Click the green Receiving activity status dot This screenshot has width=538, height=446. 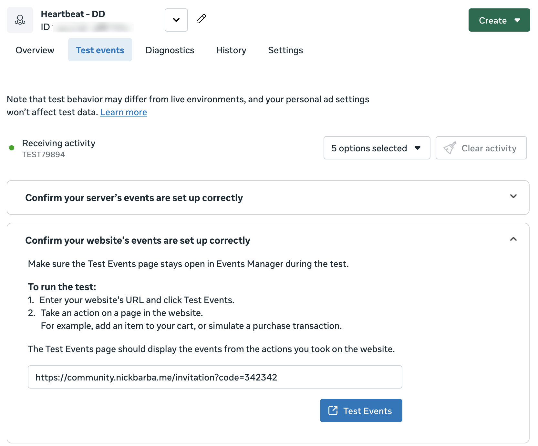pos(12,148)
